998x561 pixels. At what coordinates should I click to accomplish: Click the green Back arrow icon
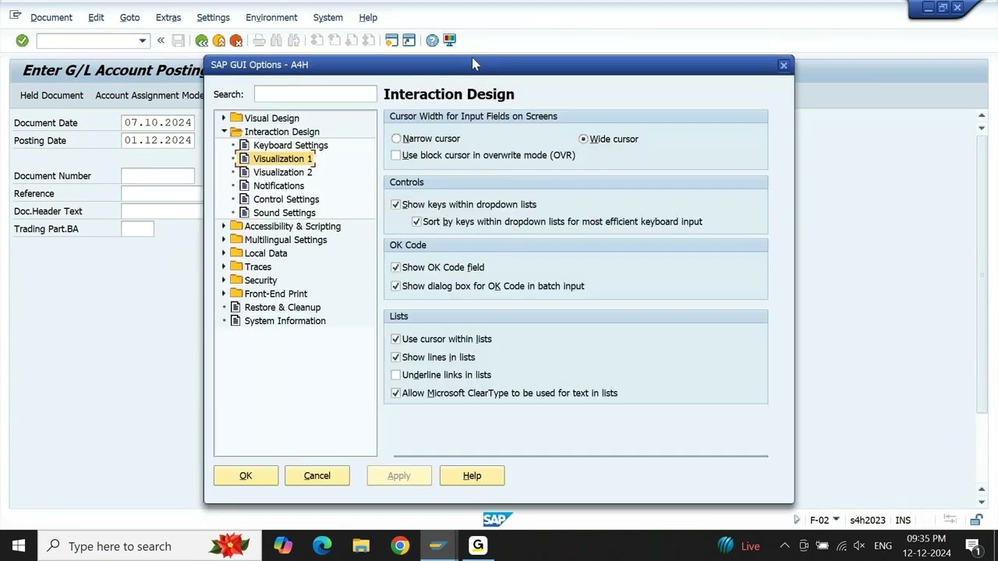pos(202,41)
